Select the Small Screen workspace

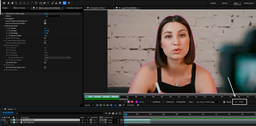(249, 3)
